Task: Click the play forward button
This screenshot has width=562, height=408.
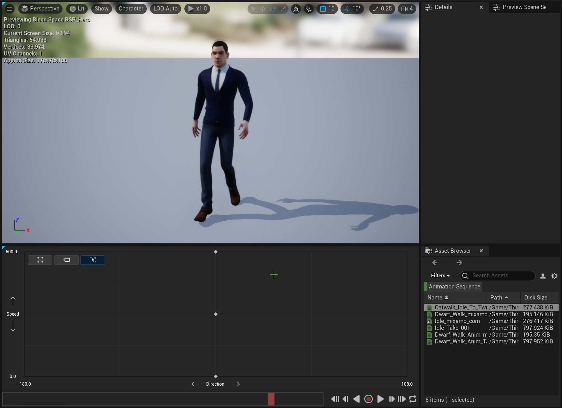Action: click(380, 399)
